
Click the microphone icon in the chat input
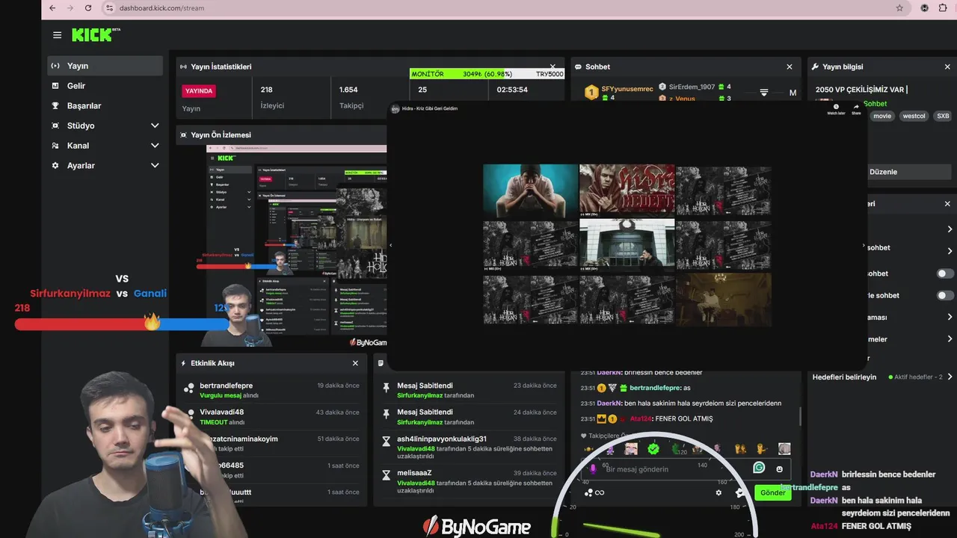(594, 469)
